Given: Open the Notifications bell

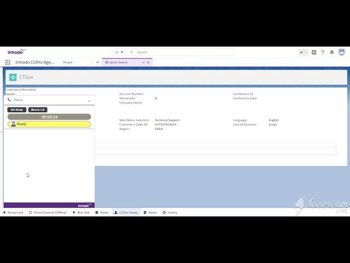Looking at the screenshot, I should [332, 53].
